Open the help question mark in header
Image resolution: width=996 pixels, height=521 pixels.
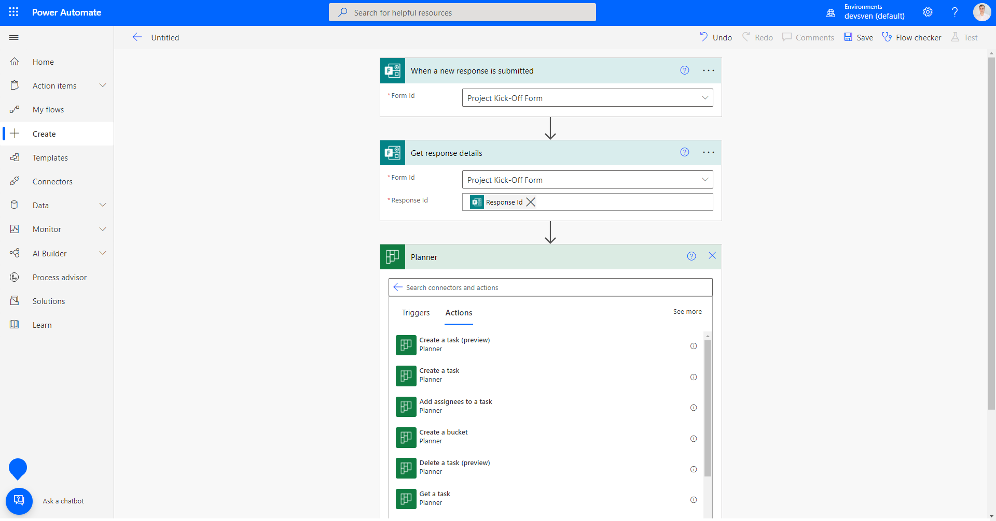point(955,12)
